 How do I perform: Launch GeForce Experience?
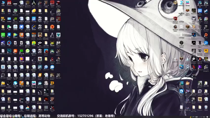15,20
